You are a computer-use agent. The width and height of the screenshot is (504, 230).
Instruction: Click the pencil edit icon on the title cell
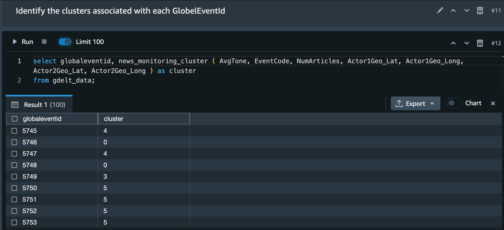point(440,11)
